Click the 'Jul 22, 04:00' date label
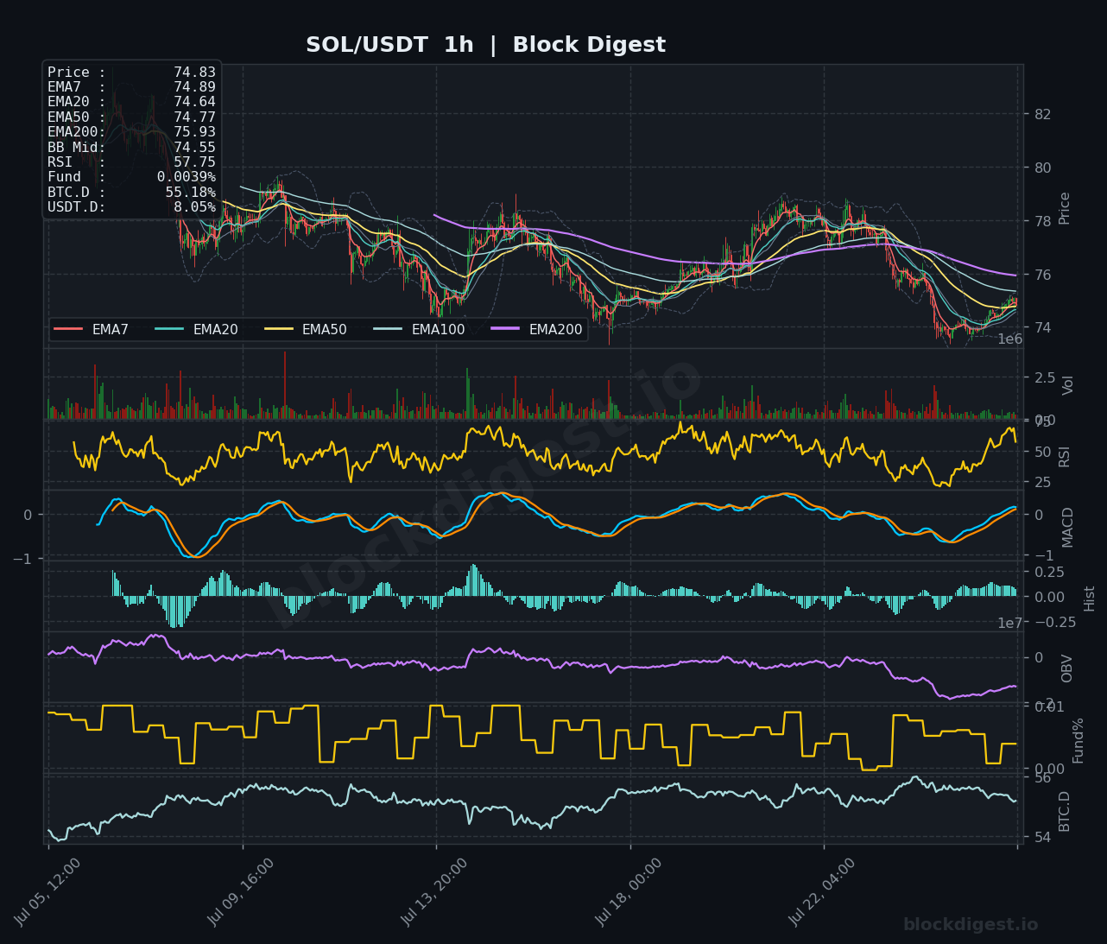 822,893
